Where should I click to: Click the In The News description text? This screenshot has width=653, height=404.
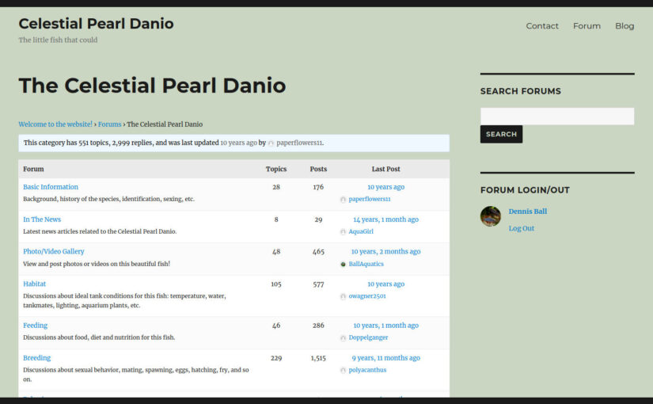tap(100, 231)
